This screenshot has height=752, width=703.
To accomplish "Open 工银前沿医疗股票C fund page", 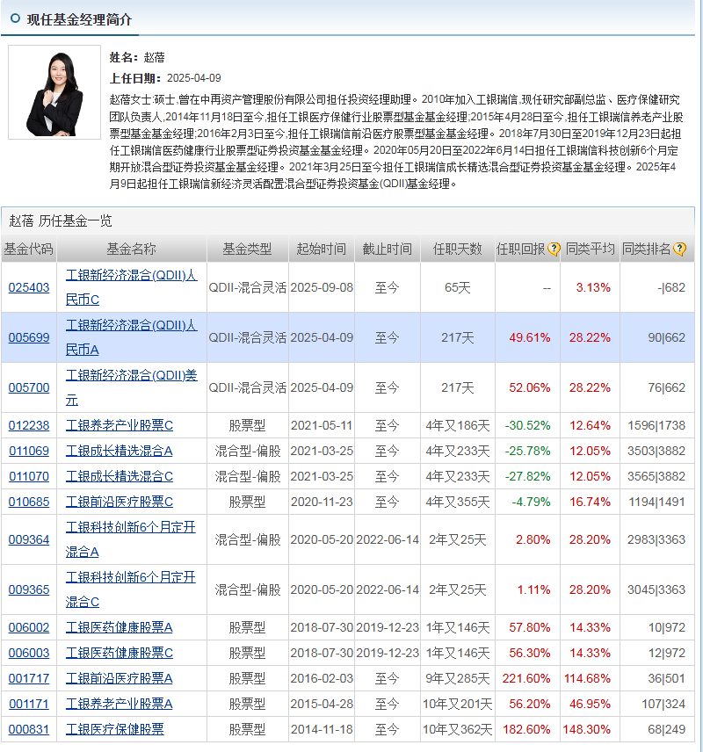I will [x=119, y=502].
